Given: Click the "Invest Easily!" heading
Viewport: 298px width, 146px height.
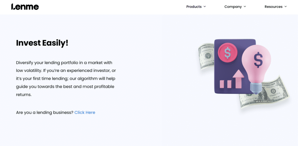Looking at the screenshot, I should click(42, 43).
